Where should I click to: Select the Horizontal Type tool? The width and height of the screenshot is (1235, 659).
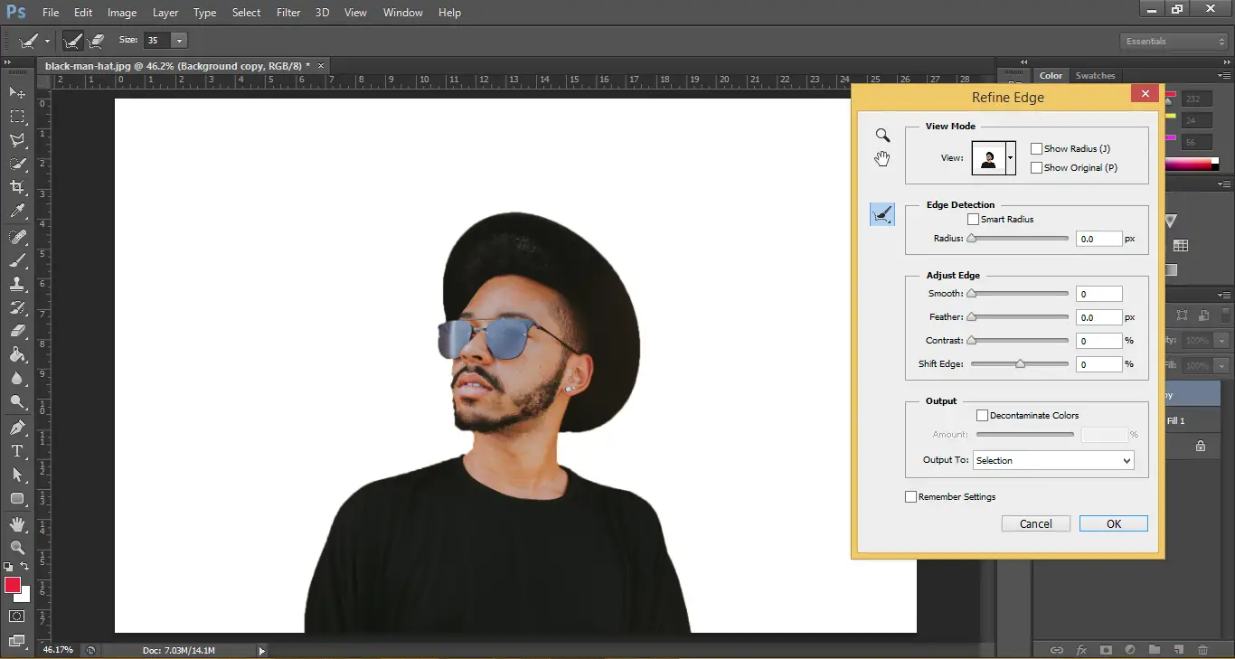pyautogui.click(x=17, y=451)
